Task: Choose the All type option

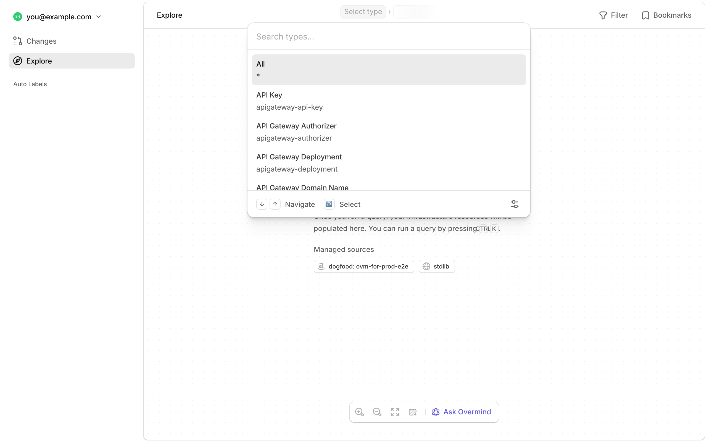Action: point(389,70)
